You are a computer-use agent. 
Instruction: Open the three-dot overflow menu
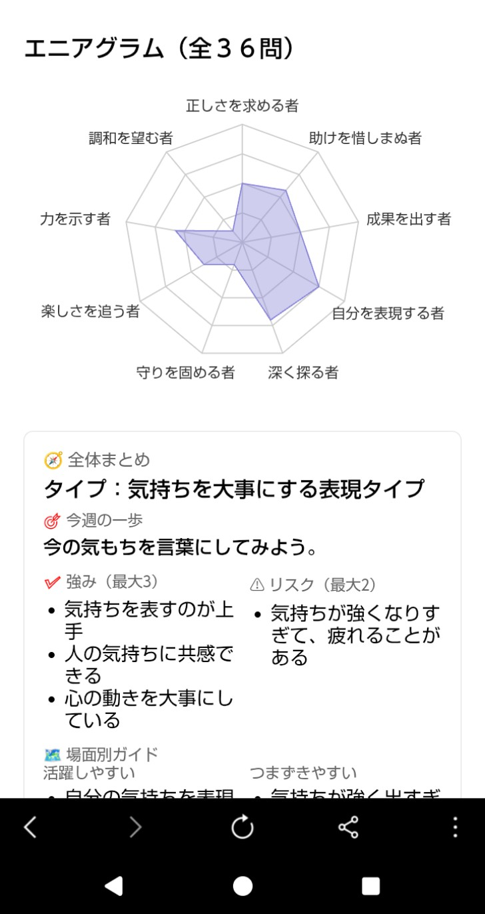[455, 827]
